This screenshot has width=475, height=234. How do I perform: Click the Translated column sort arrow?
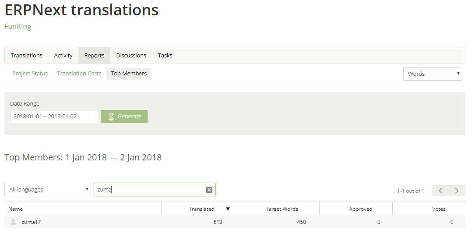(x=228, y=209)
